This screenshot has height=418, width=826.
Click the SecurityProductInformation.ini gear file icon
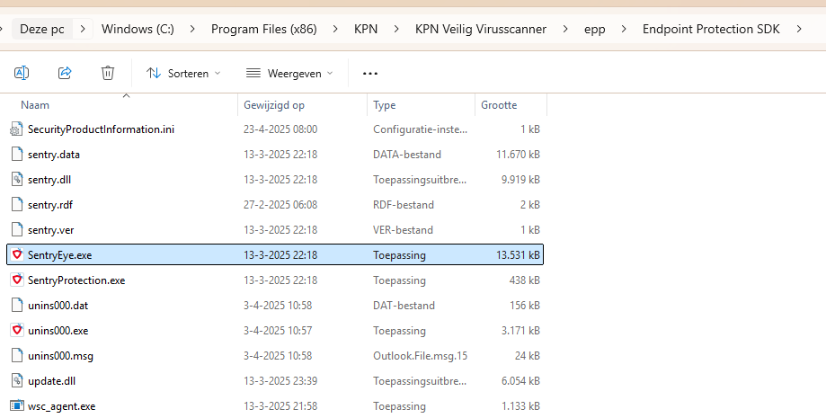click(x=17, y=129)
